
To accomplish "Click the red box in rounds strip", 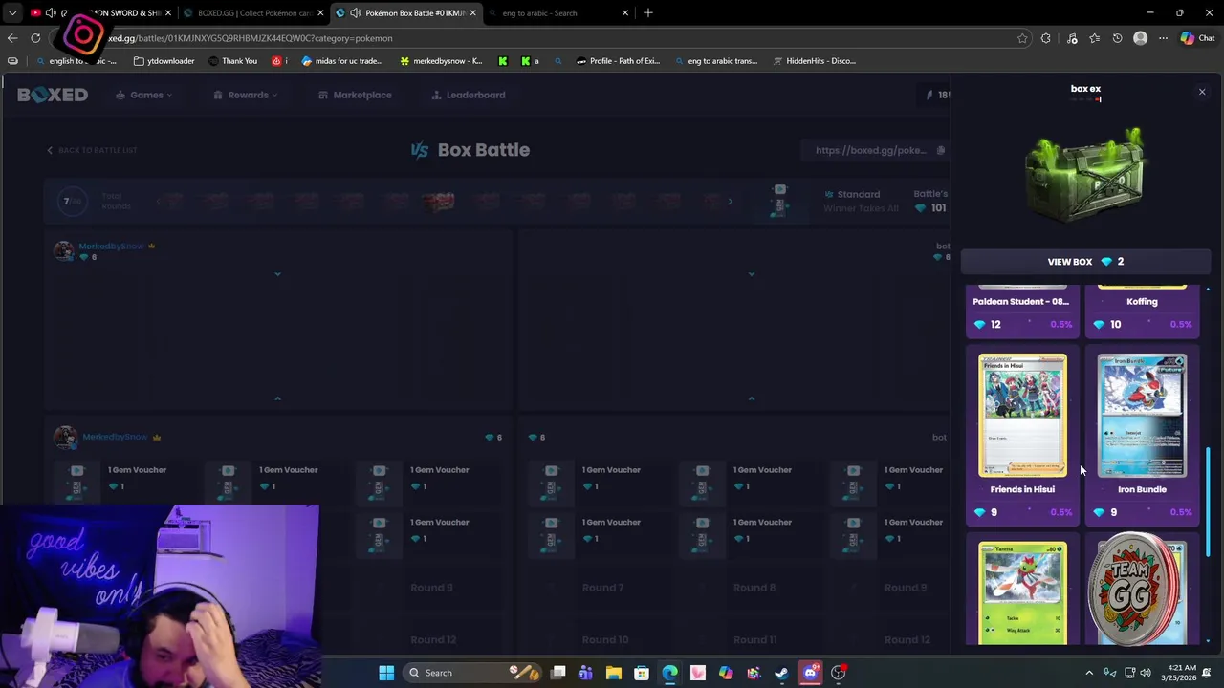I will pyautogui.click(x=438, y=202).
